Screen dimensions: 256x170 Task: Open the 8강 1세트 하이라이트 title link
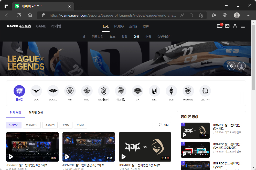tap(226, 146)
